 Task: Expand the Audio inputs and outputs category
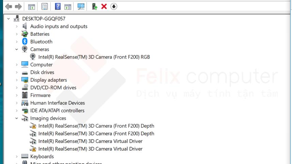[16, 27]
